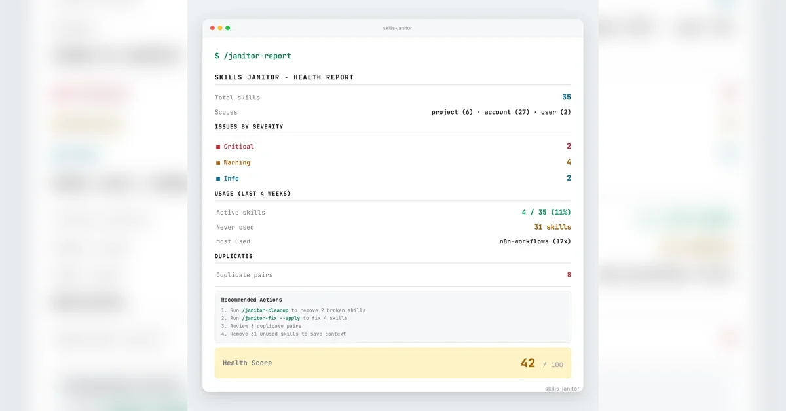Click the skills-janitor watermark at bottom right
This screenshot has height=411, width=786.
[x=562, y=389]
